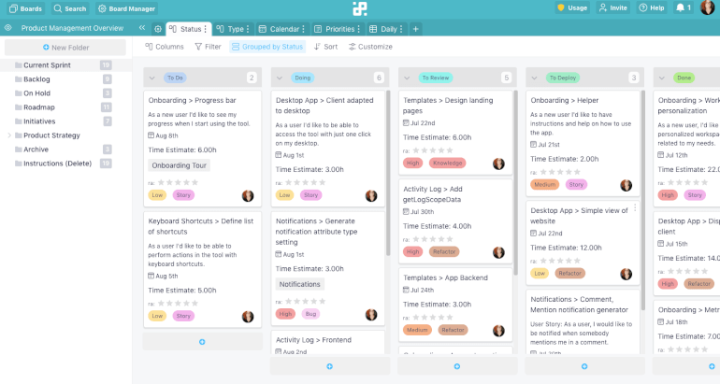Screen dimensions: 720x384
Task: Rate Templates > App Backend card stars
Action: (433, 318)
